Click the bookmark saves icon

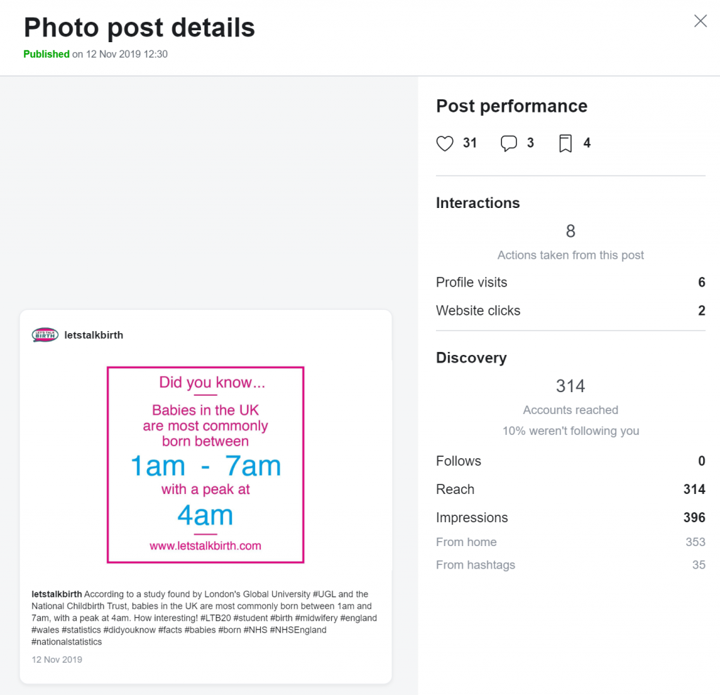pos(565,143)
